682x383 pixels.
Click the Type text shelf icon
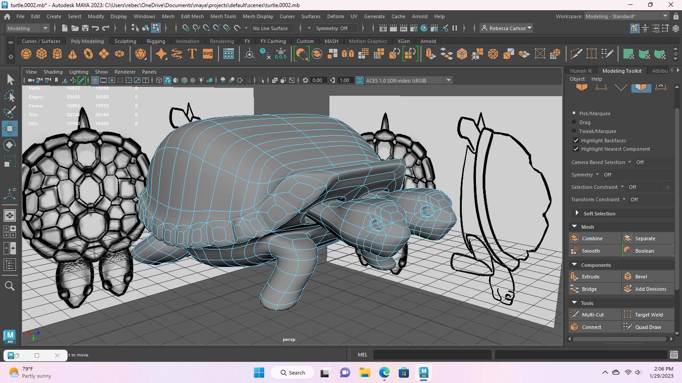point(192,54)
